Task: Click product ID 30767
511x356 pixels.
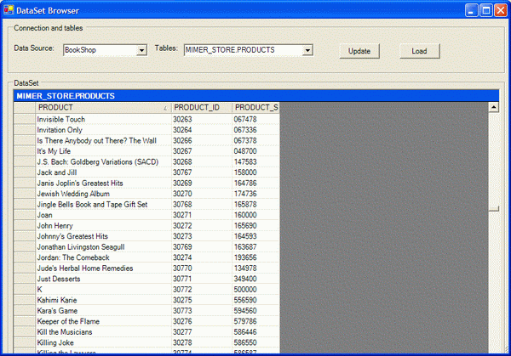Action: tap(201, 172)
